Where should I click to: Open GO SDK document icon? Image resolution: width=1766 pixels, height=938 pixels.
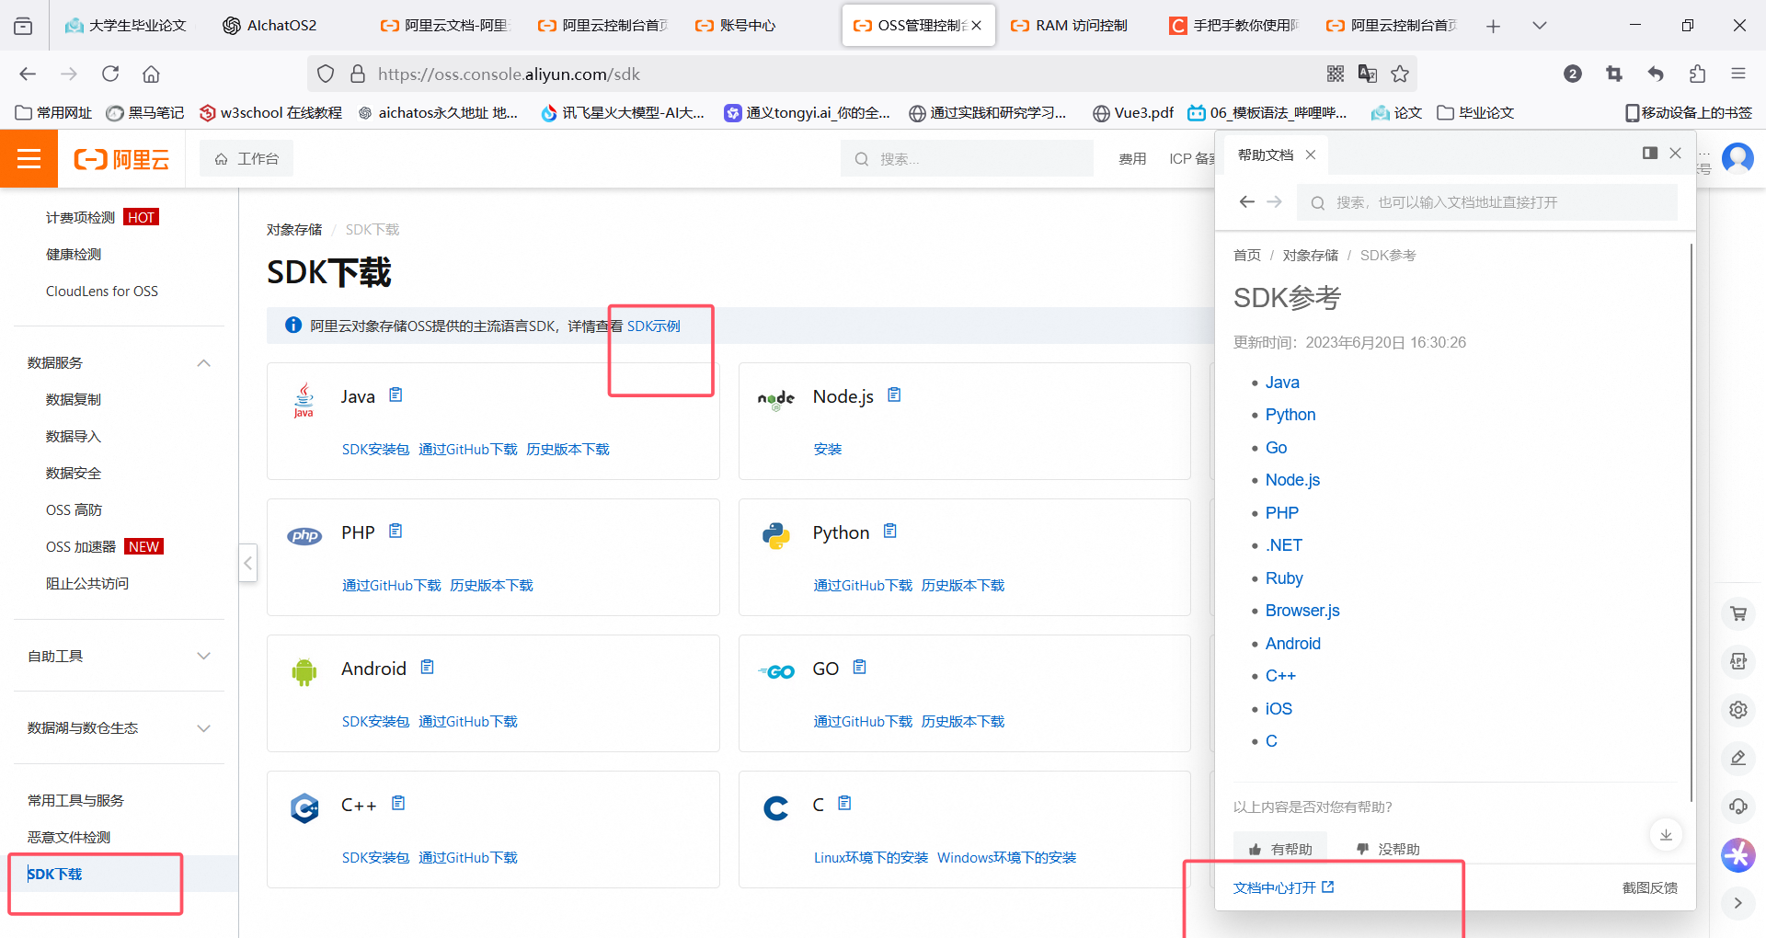coord(860,668)
